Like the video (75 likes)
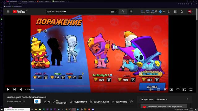This screenshot has height=111, width=198. point(47,102)
